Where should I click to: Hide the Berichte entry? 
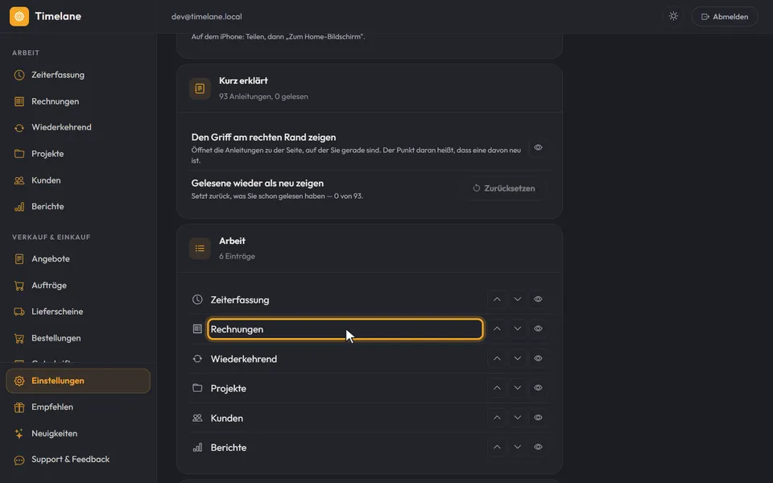tap(538, 447)
